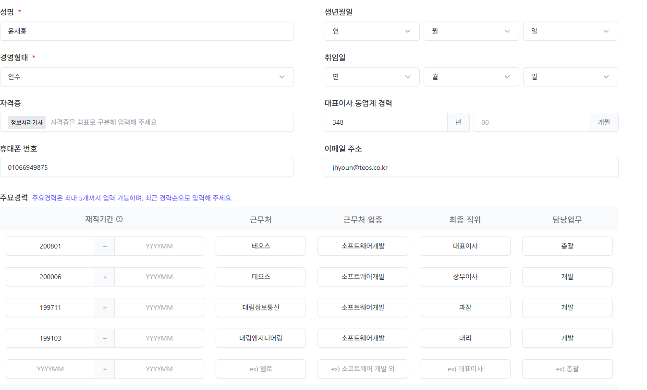Click the email field showing jhyoun@teos.co.kr
The height and width of the screenshot is (390, 647).
pyautogui.click(x=471, y=167)
